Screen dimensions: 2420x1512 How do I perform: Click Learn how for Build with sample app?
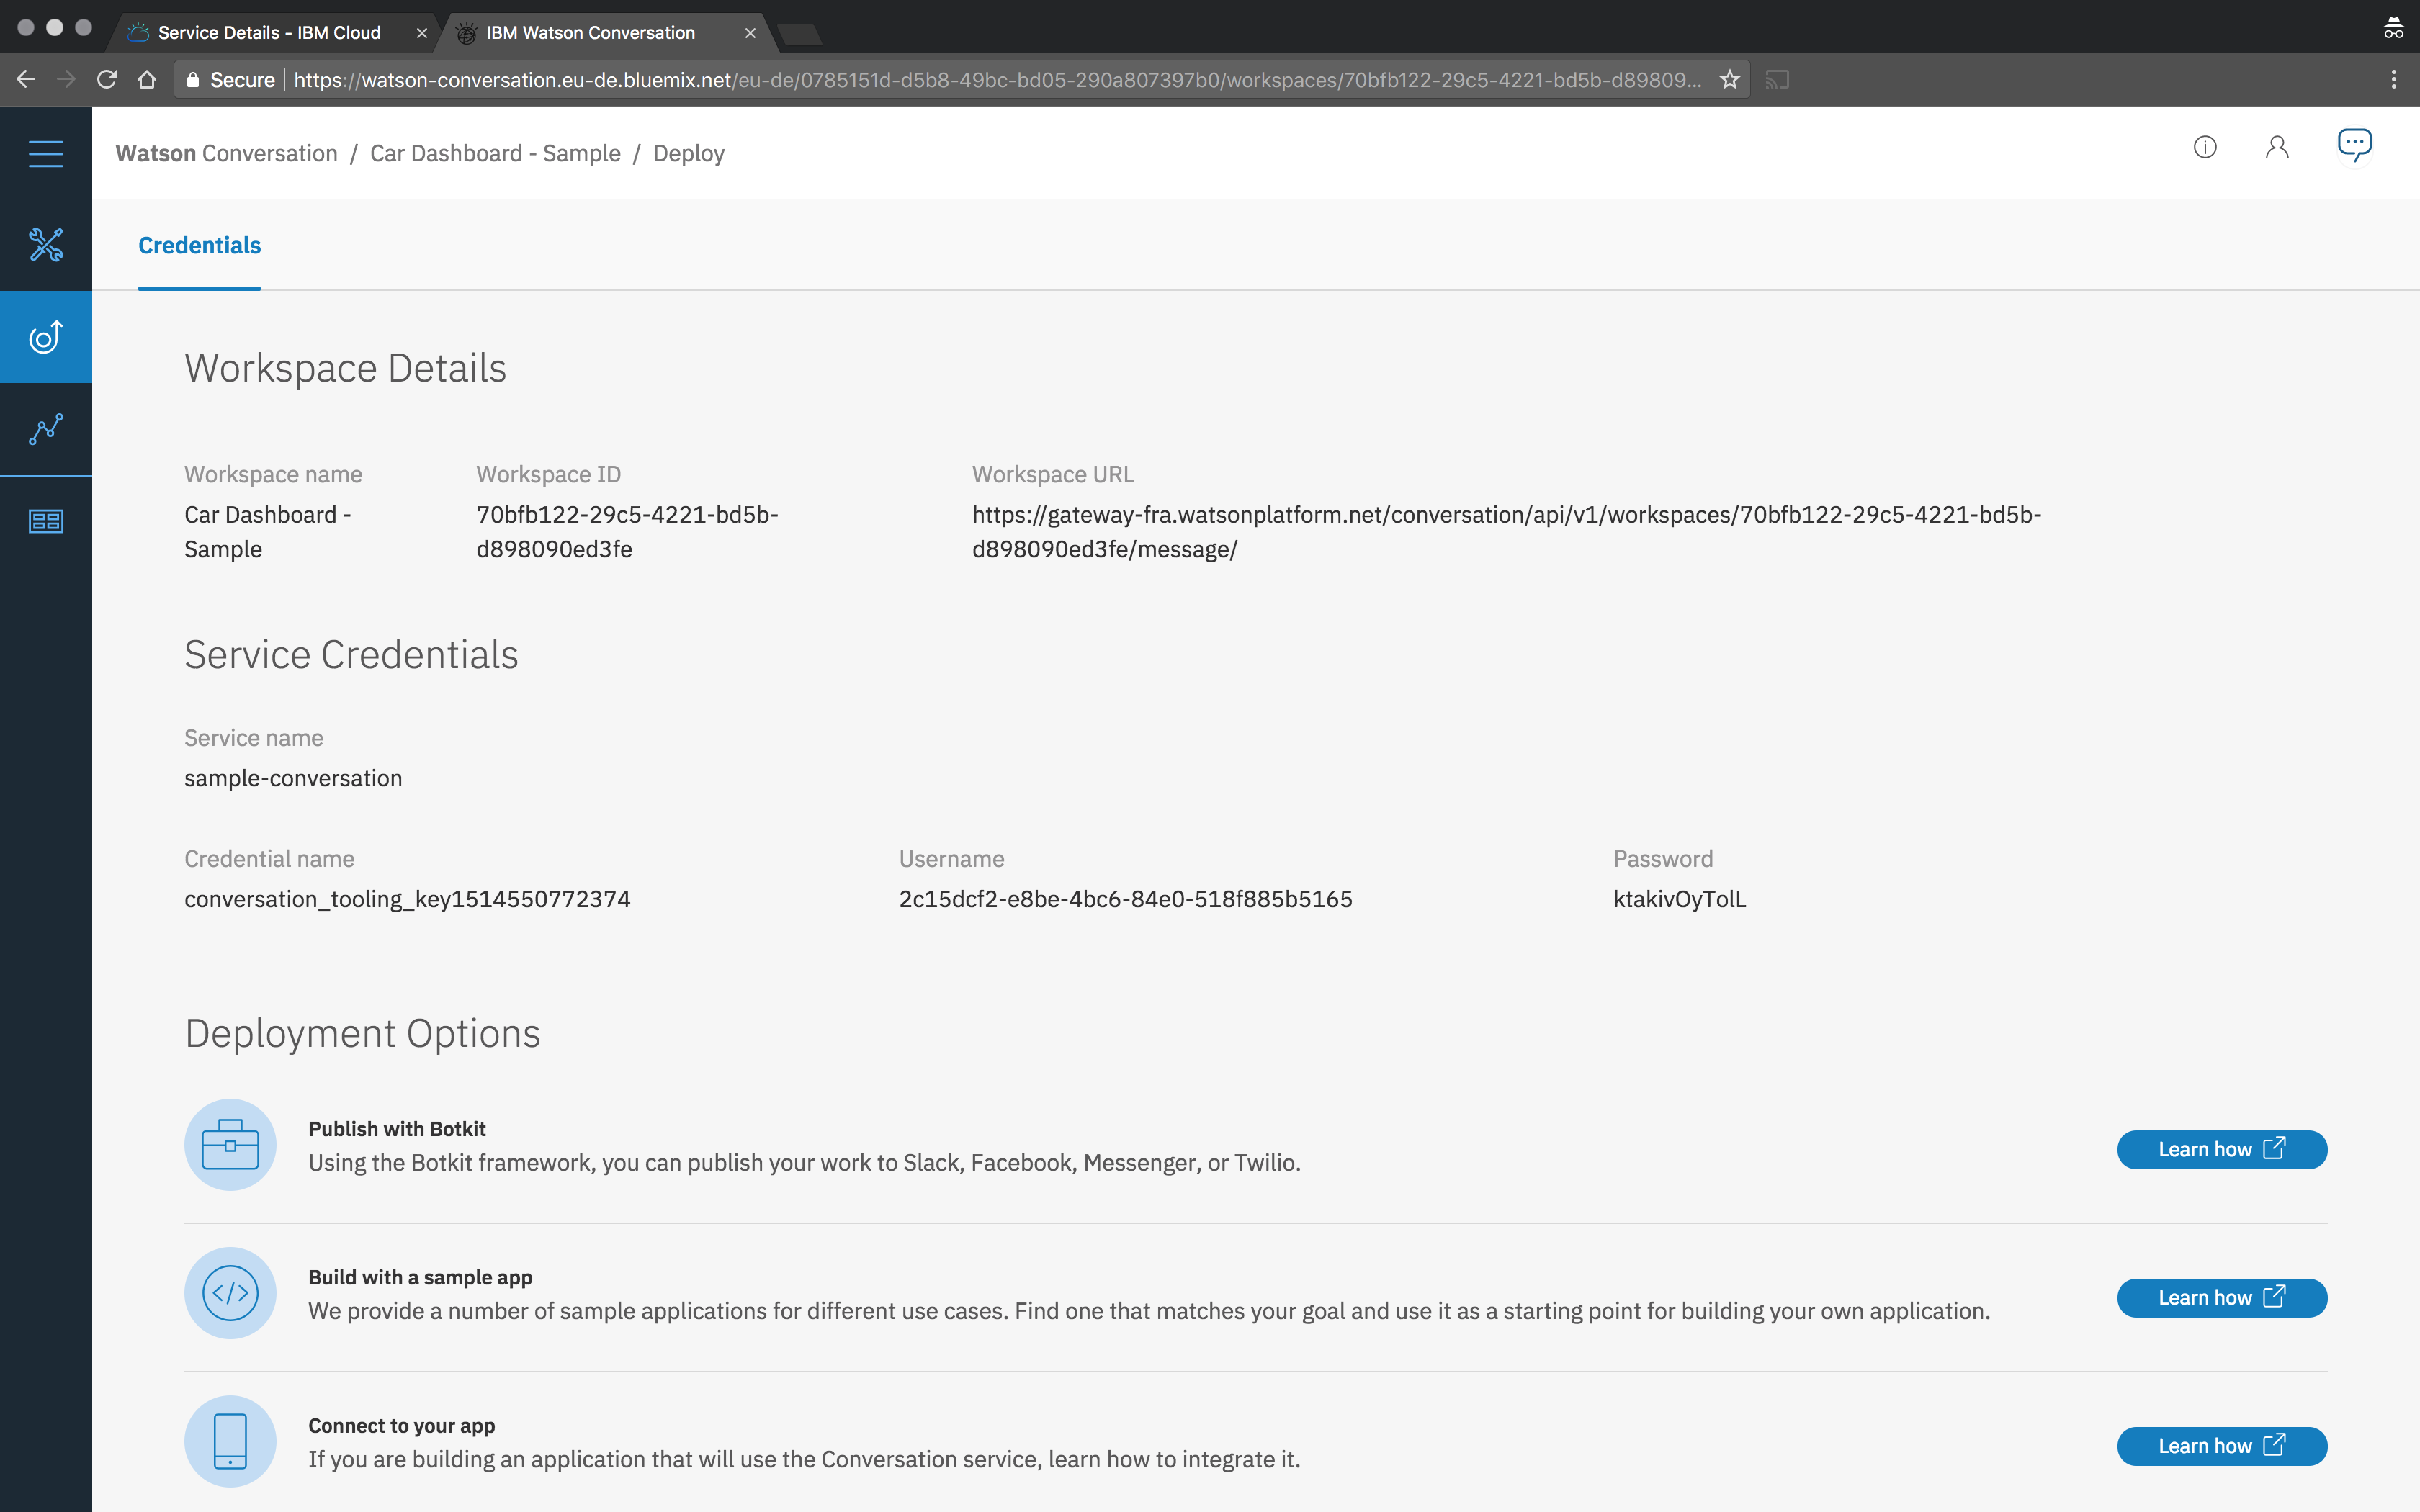coord(2221,1297)
